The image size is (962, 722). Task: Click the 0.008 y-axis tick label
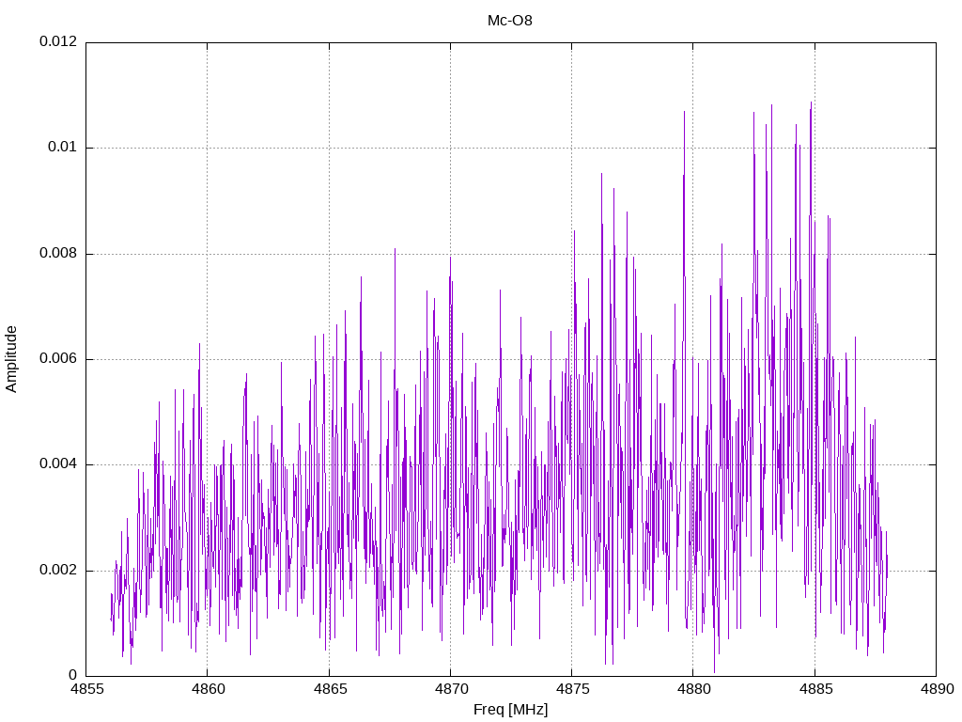58,253
